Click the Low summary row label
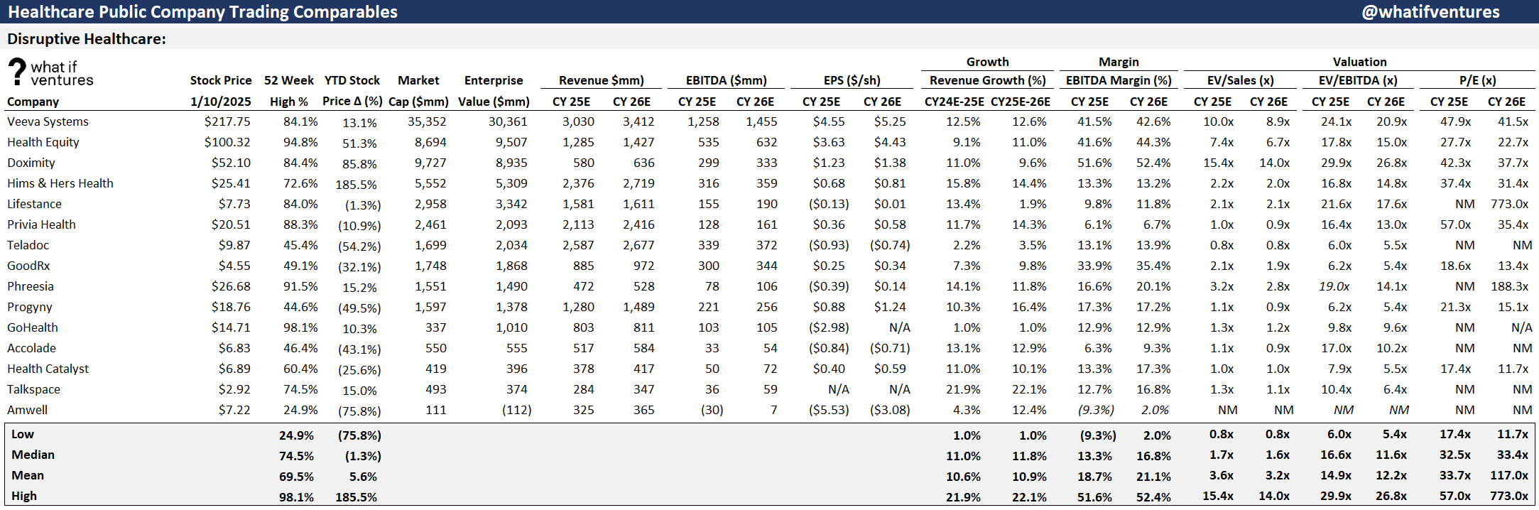1539x510 pixels. [23, 434]
